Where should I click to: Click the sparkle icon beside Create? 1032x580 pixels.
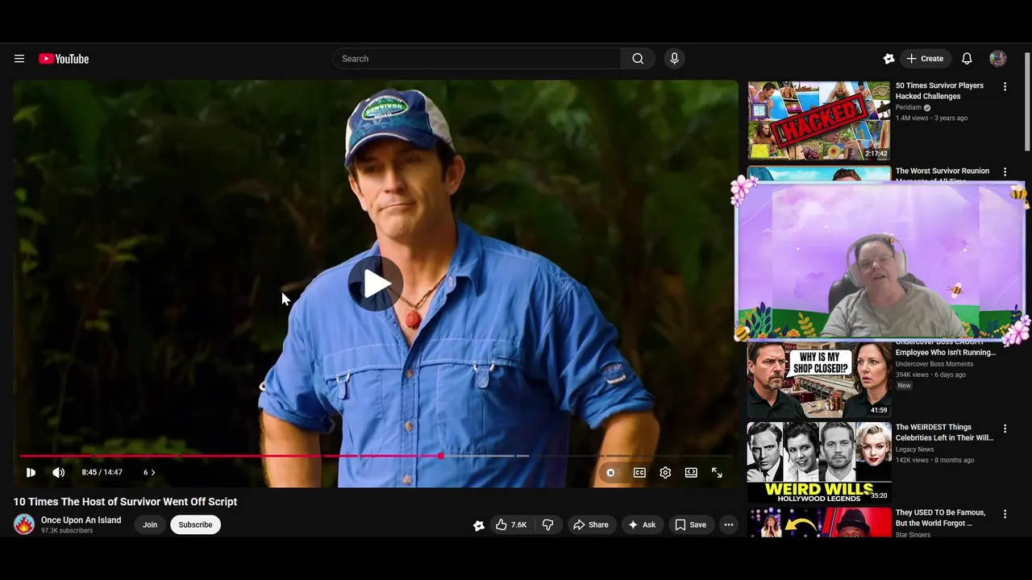coord(888,59)
